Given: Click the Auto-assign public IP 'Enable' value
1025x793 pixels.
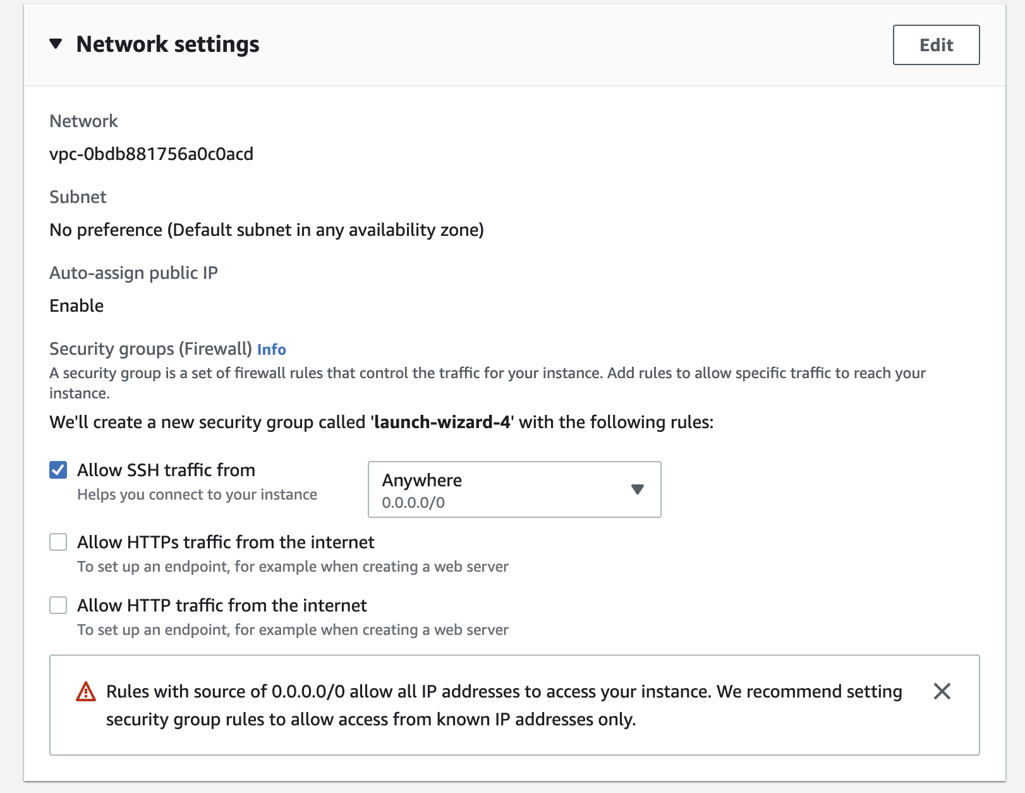Looking at the screenshot, I should click(76, 305).
